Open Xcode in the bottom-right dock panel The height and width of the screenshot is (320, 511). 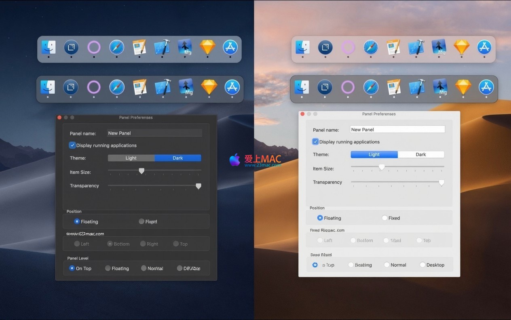tap(416, 87)
